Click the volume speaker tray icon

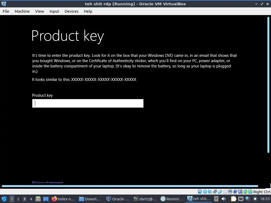point(224,199)
